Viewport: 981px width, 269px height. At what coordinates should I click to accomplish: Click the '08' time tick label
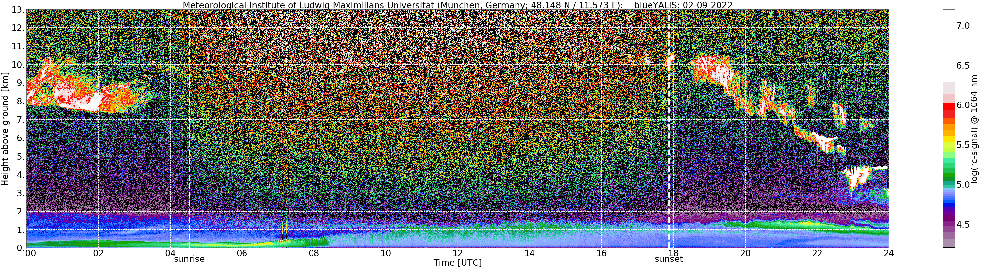(314, 253)
